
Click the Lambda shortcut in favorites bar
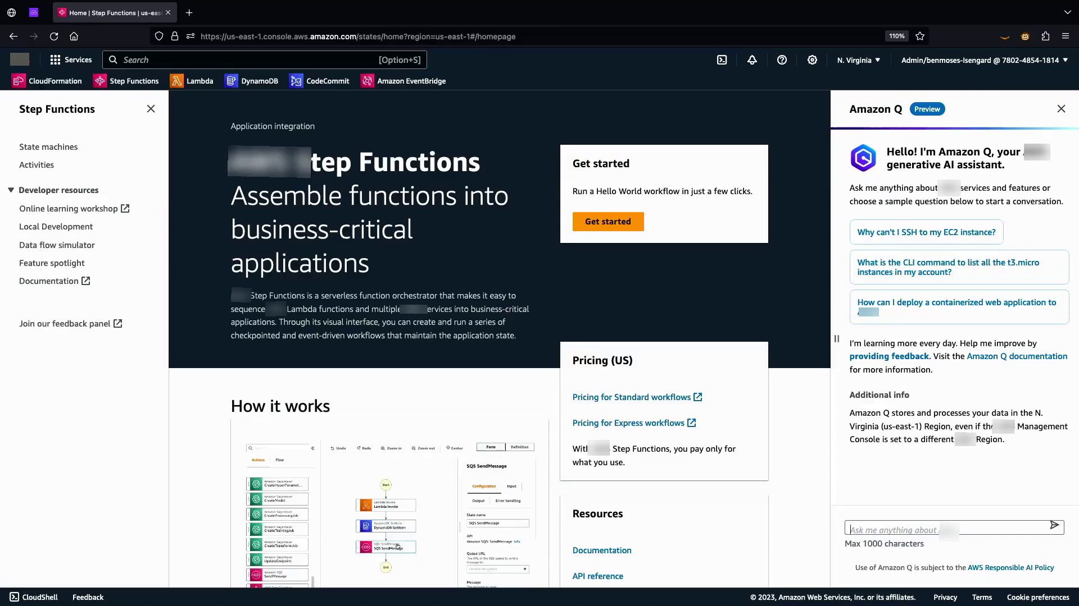coord(192,81)
